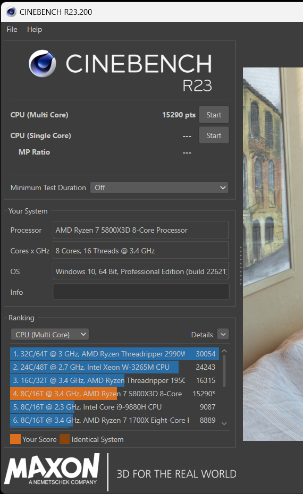303x494 pixels.
Task: Click the Cinebench sphere logo
Action: pos(43,63)
